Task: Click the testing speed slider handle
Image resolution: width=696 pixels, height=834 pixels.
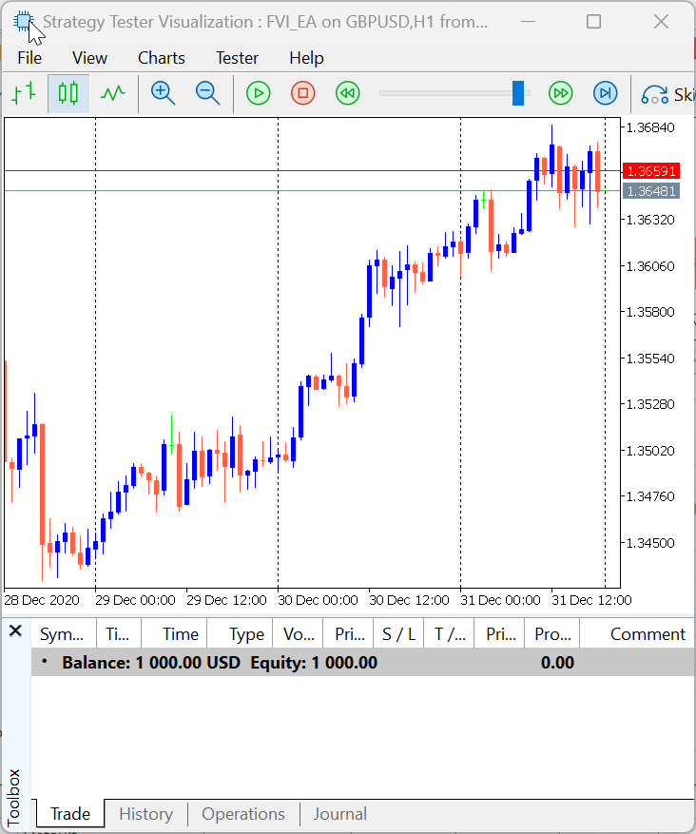Action: (x=518, y=93)
